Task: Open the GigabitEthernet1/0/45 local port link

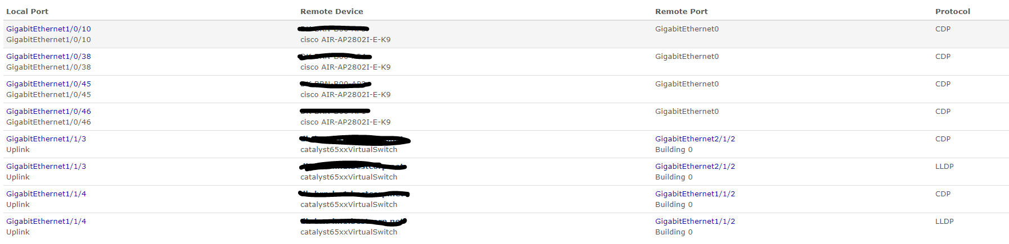Action: (x=48, y=84)
